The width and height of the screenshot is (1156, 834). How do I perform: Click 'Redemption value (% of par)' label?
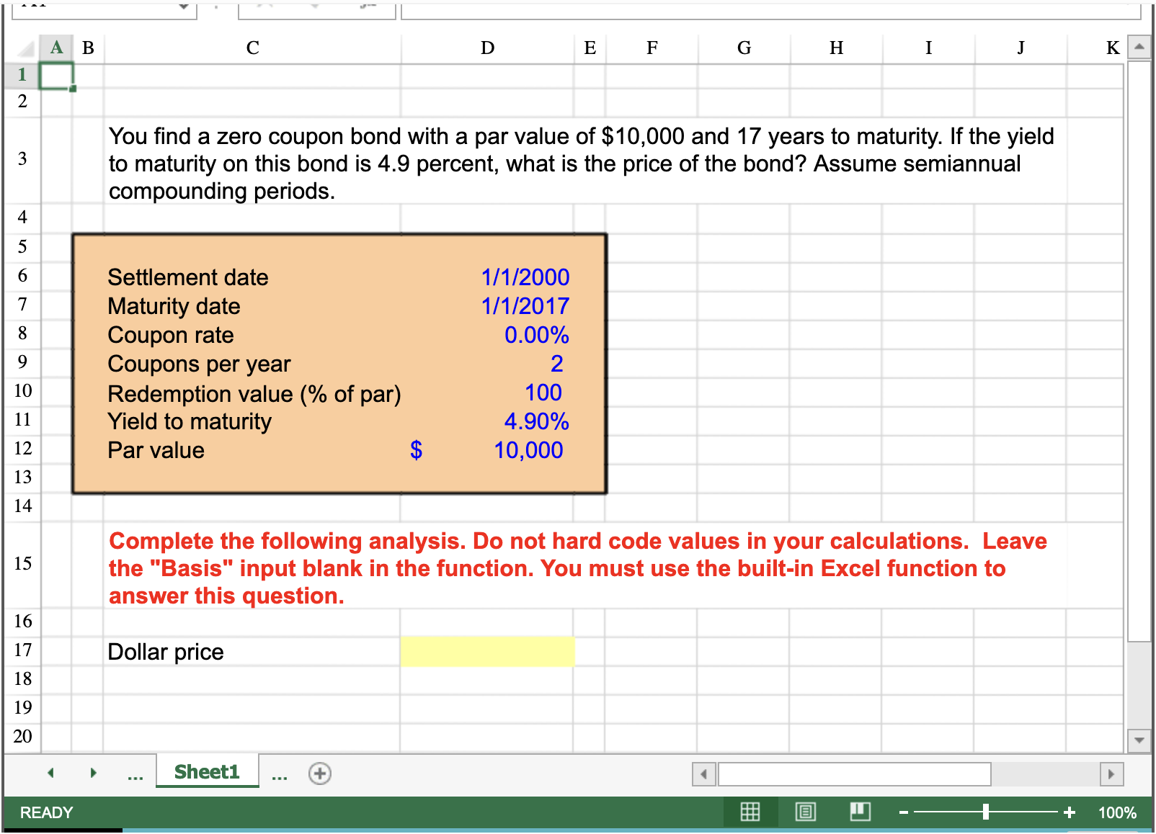click(254, 393)
